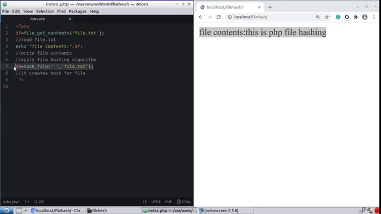Open the Selection menu in Atom
This screenshot has height=214, width=381.
[x=45, y=11]
